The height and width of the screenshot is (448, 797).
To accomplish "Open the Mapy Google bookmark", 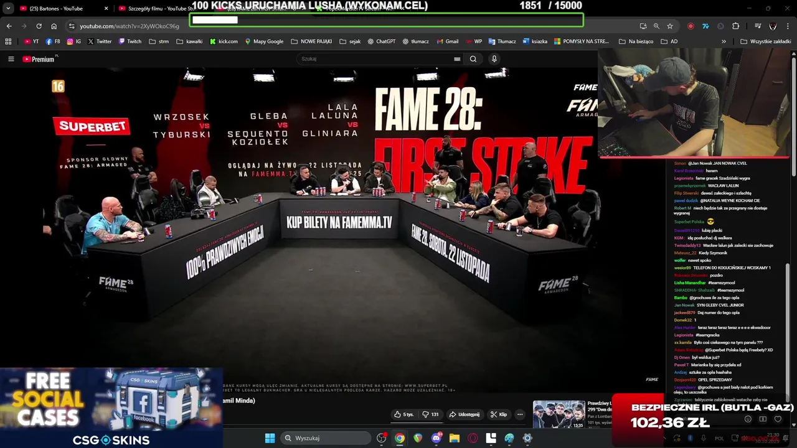I will (264, 42).
